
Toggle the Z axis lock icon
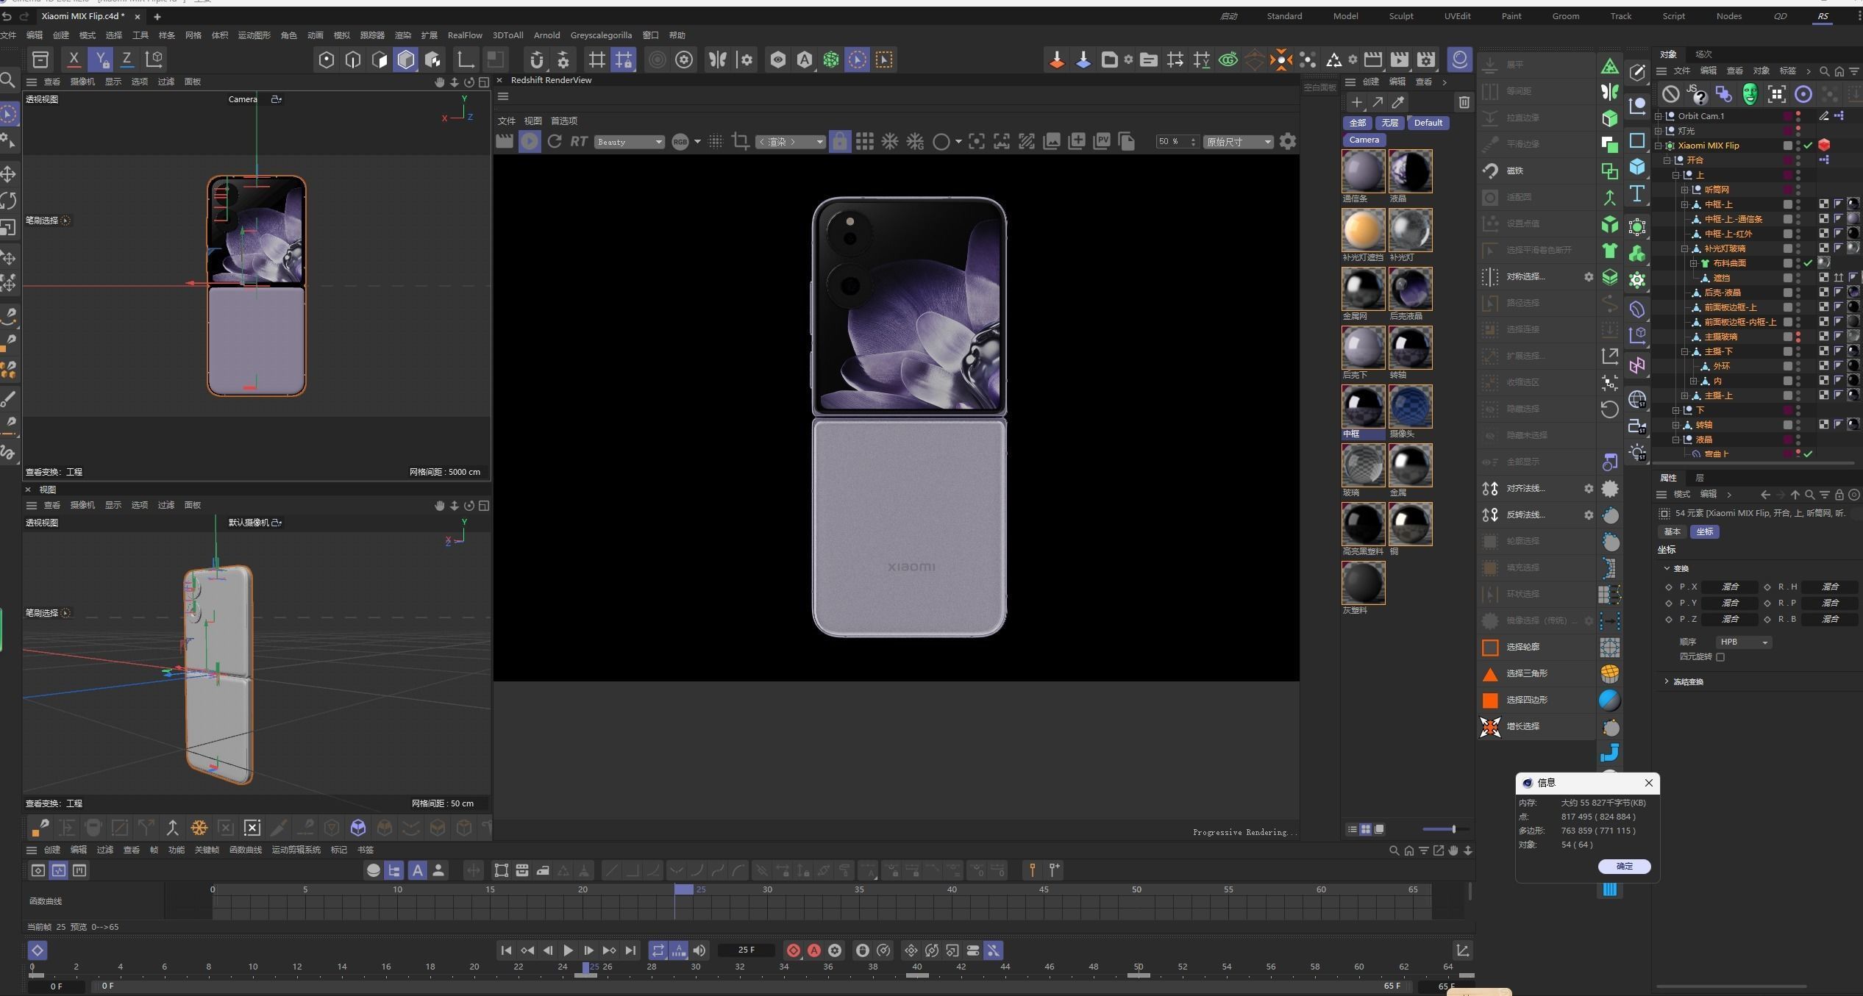127,60
